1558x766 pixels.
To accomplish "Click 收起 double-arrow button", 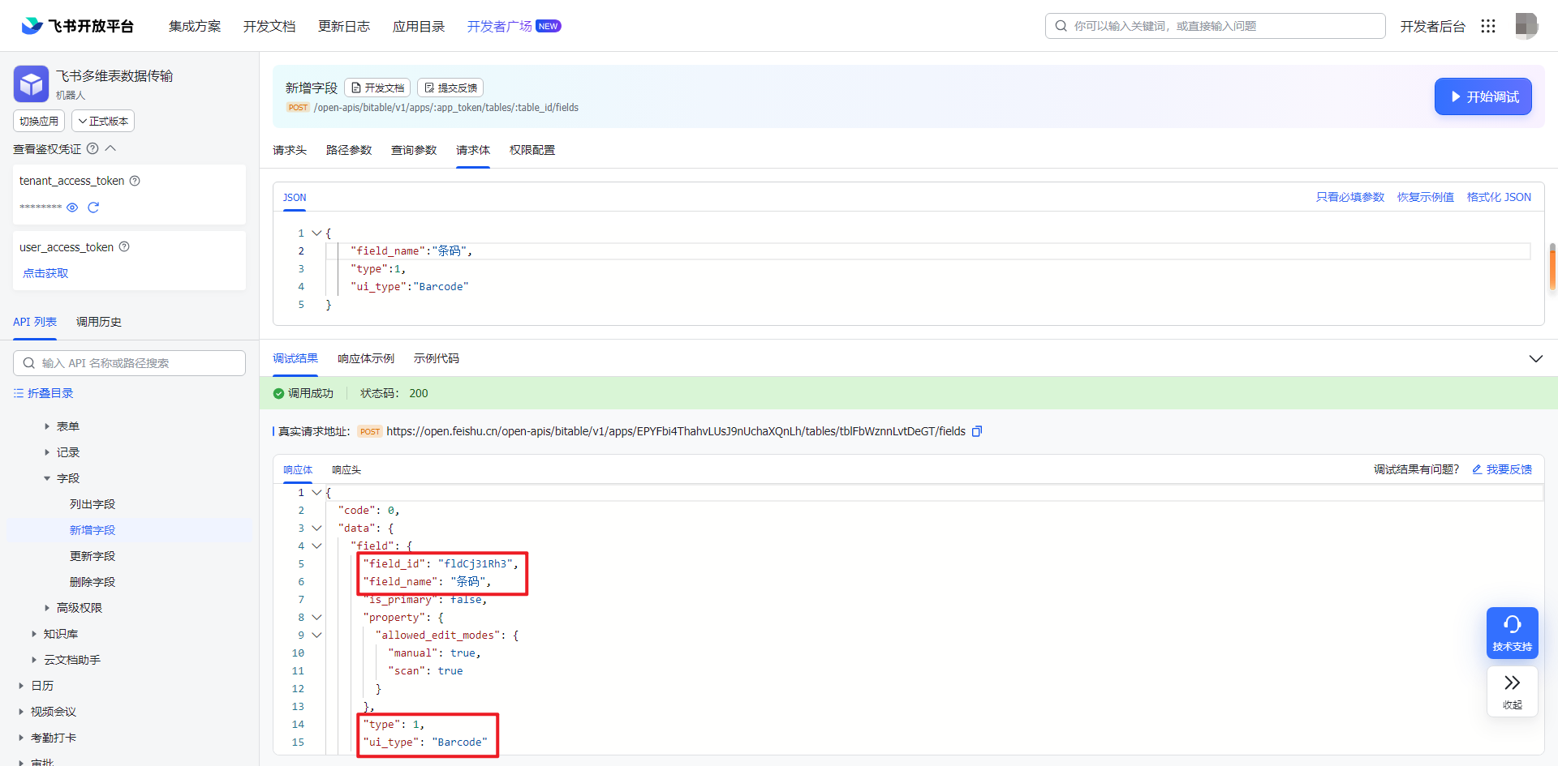I will pyautogui.click(x=1512, y=691).
